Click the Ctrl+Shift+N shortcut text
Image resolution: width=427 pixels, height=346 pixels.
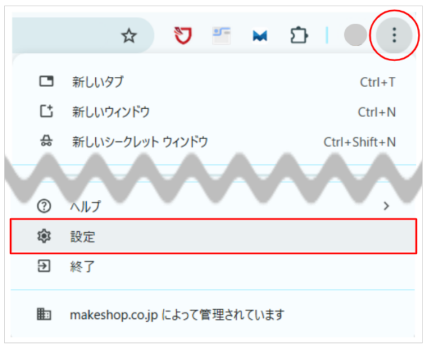tap(360, 142)
